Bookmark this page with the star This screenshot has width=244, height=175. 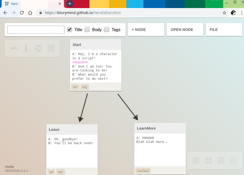pyautogui.click(x=225, y=13)
